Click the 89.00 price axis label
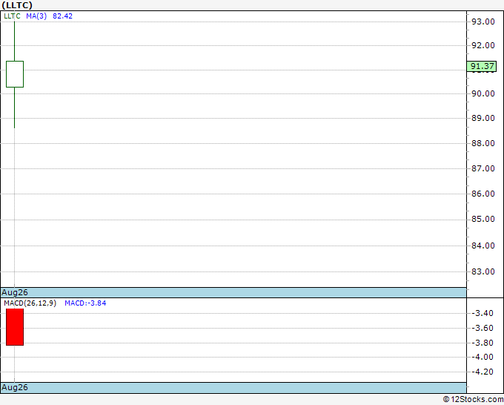The image size is (504, 405). point(483,118)
